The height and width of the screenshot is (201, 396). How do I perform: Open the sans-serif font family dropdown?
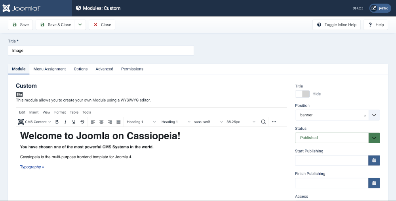click(x=207, y=122)
